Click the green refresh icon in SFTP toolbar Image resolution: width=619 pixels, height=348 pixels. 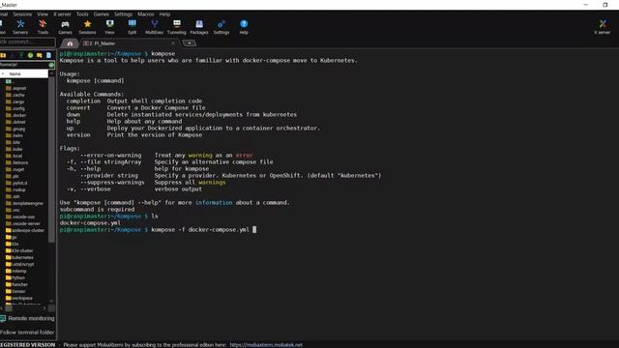pyautogui.click(x=30, y=55)
